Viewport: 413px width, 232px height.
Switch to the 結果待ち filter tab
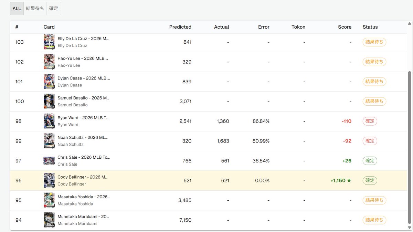tap(35, 9)
